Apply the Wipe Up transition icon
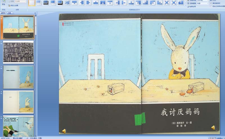Viewport: 225px width, 139px height. point(96,3)
